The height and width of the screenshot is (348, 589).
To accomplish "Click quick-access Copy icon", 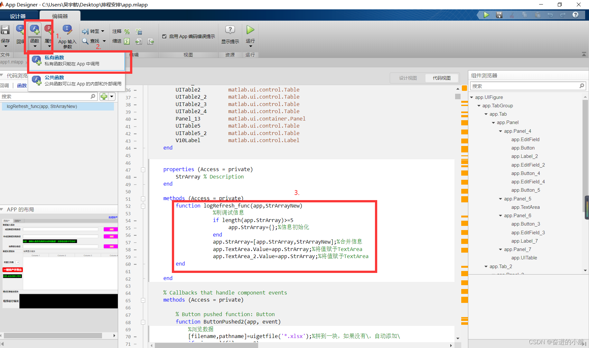I will (525, 15).
